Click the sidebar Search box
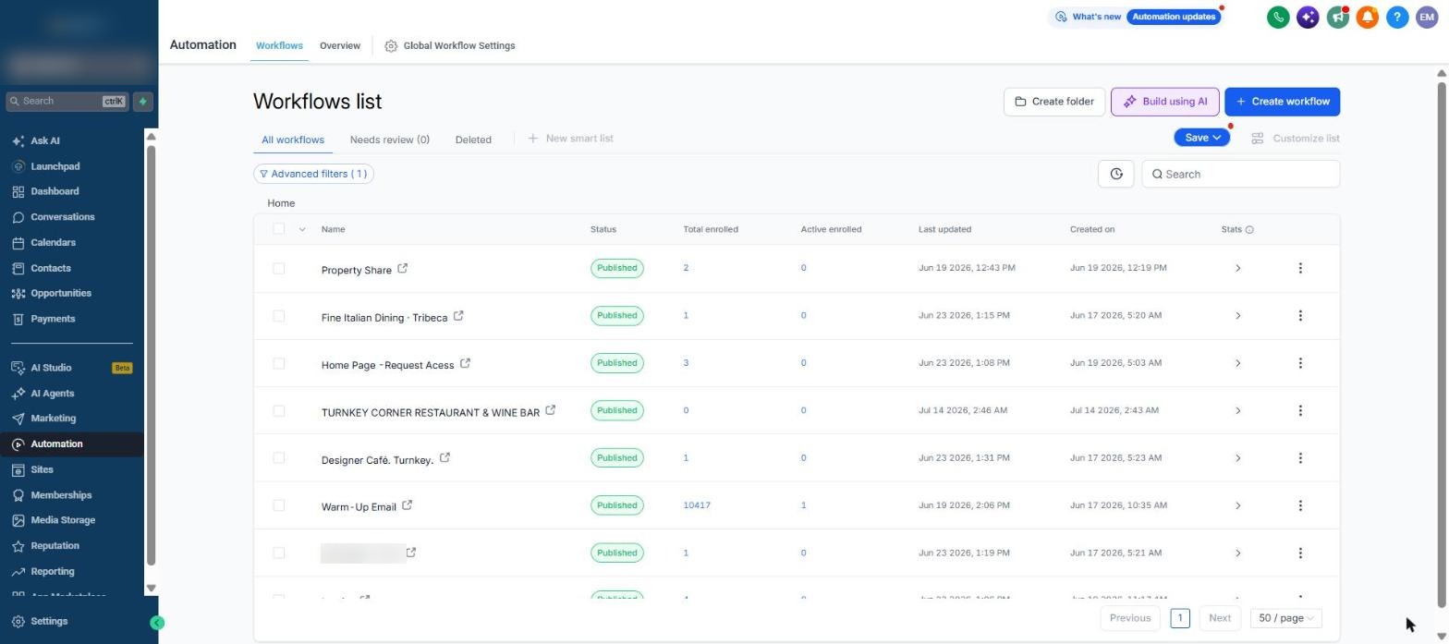 [x=67, y=102]
